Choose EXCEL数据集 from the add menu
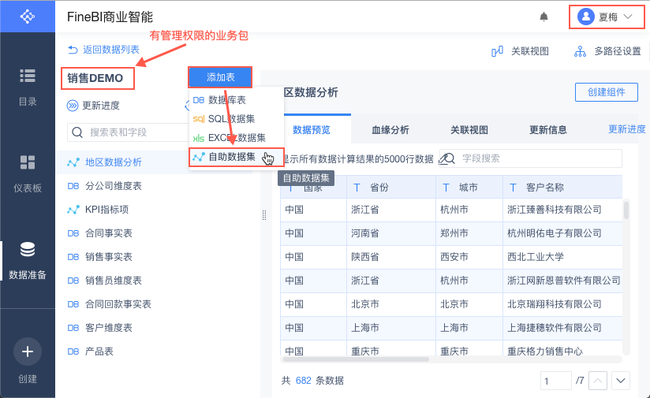 click(x=237, y=137)
